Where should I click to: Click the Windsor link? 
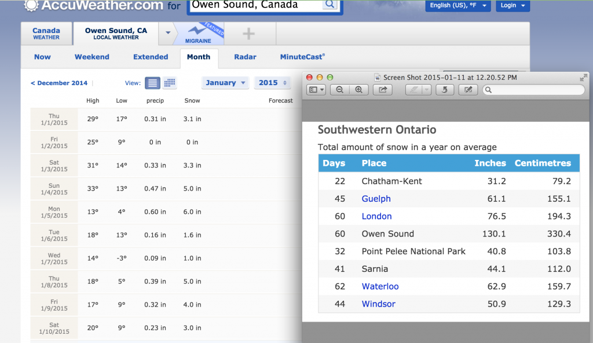[379, 304]
